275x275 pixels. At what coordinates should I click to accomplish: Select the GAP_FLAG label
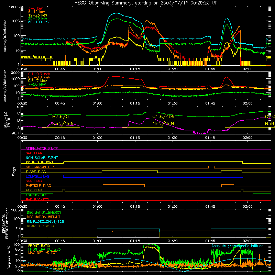pyautogui.click(x=34, y=153)
